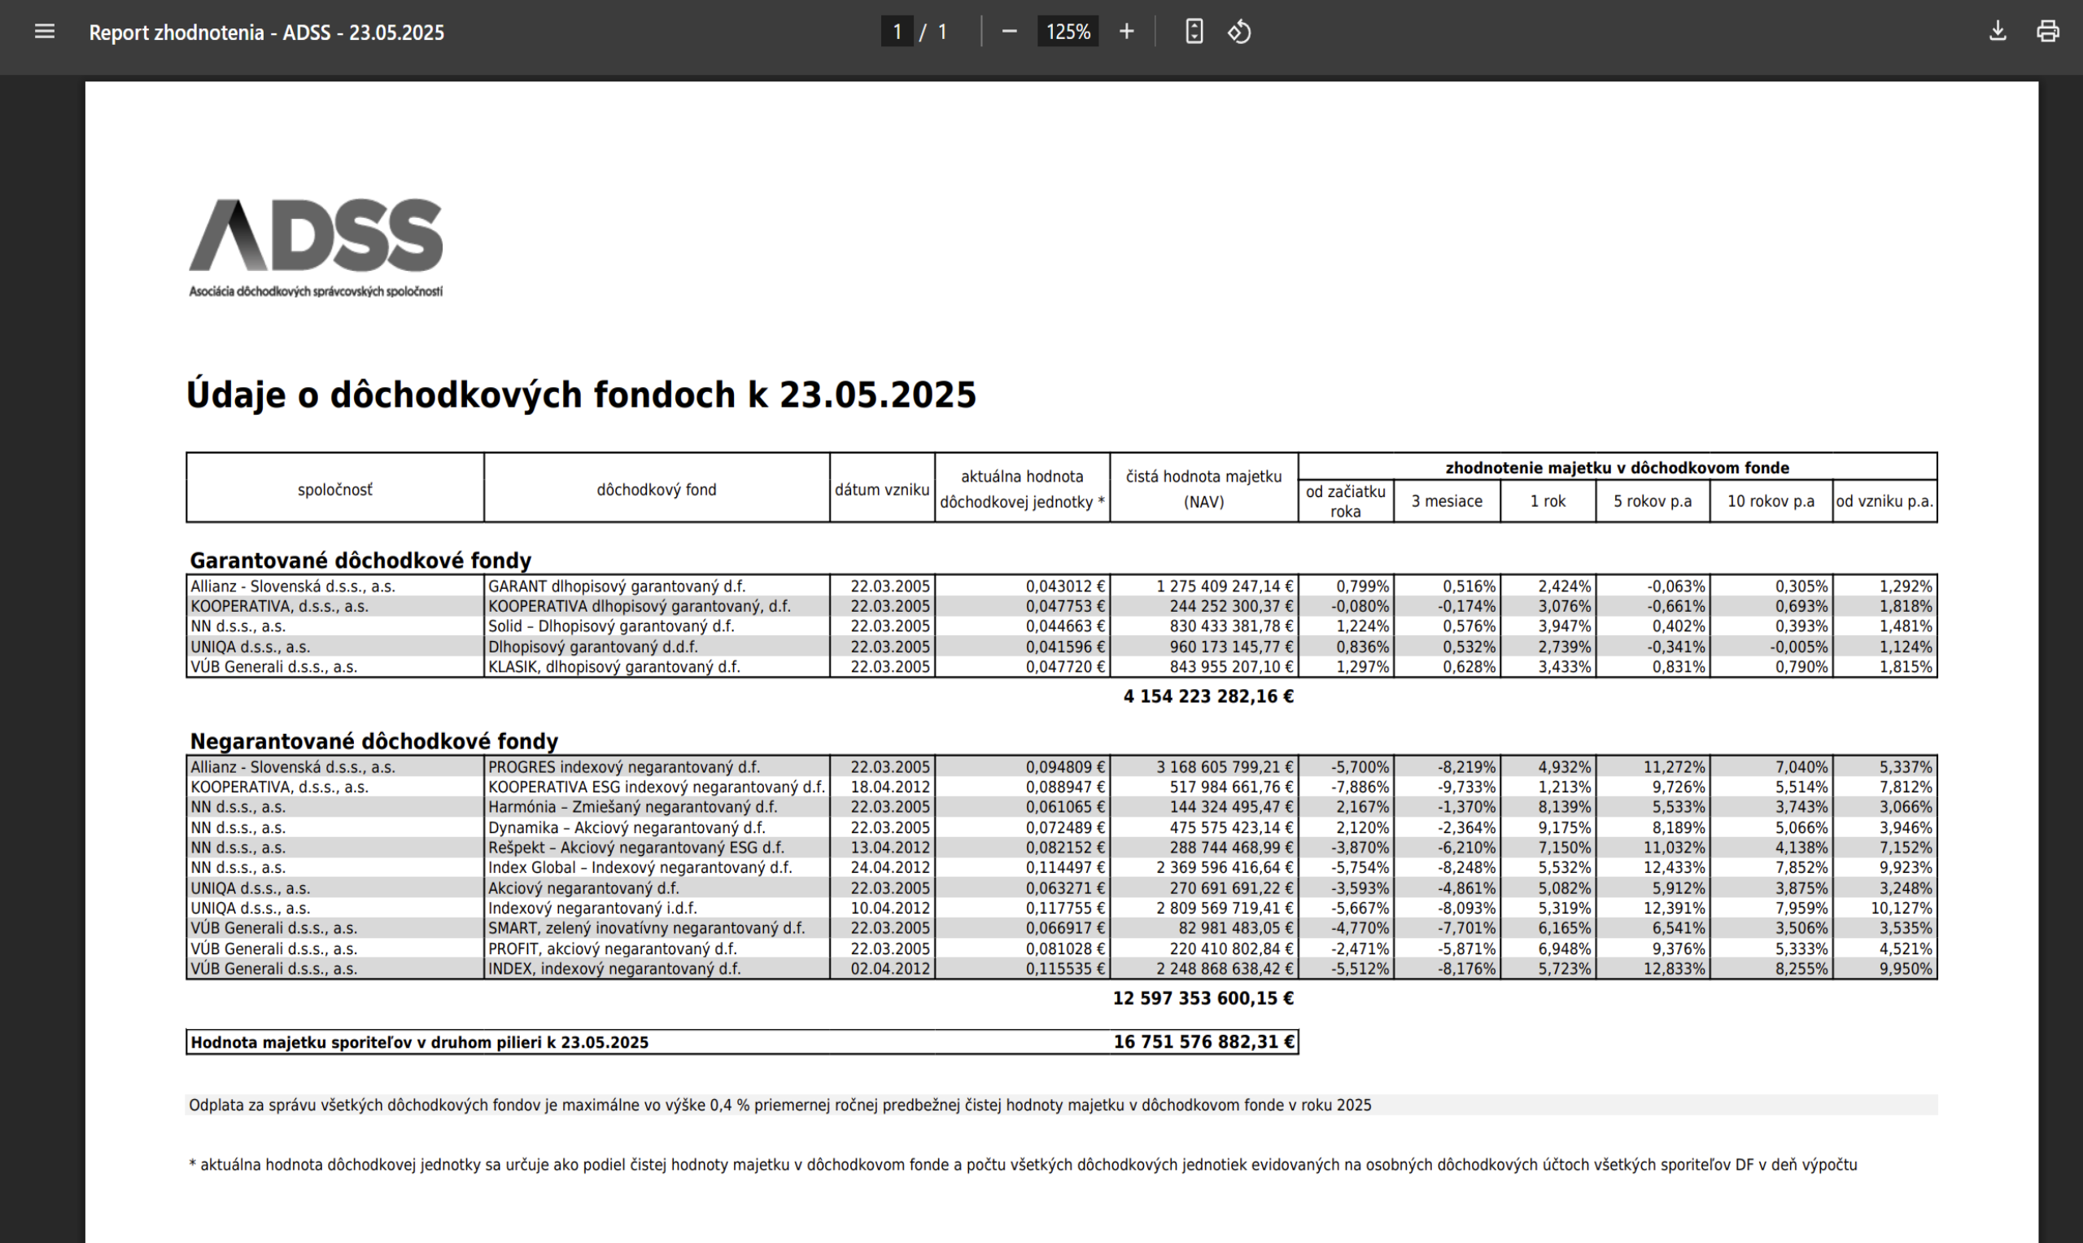Click the non-guaranteed total 12 597 353 600,15 €
This screenshot has width=2083, height=1243.
point(1203,998)
